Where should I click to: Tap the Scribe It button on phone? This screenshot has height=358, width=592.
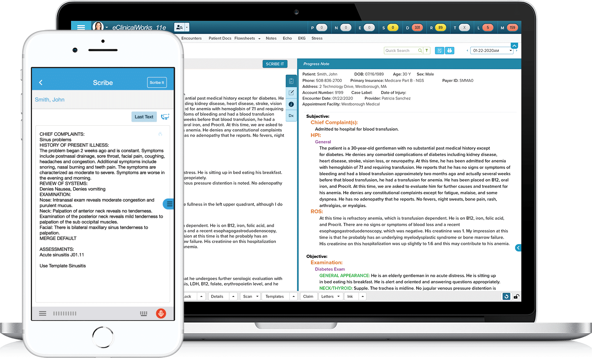[157, 82]
